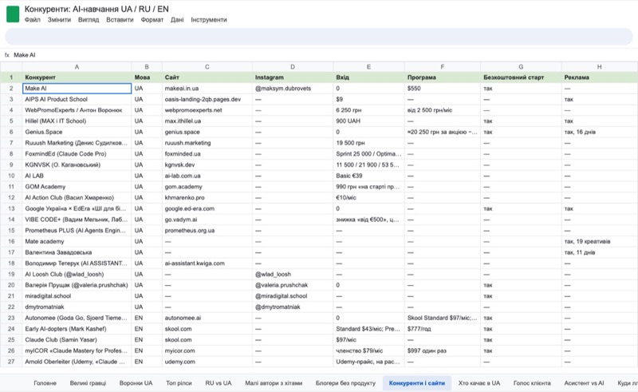Select the foxminded.ua cell
Image resolution: width=638 pixels, height=392 pixels.
[x=207, y=154]
